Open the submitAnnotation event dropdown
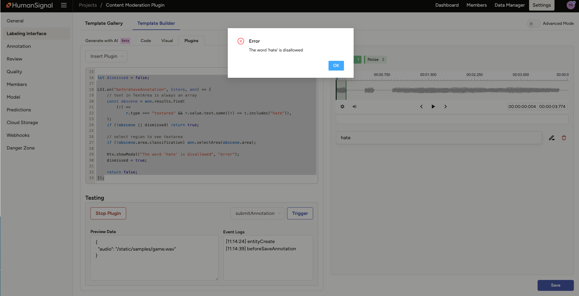The height and width of the screenshot is (296, 579). tap(257, 213)
